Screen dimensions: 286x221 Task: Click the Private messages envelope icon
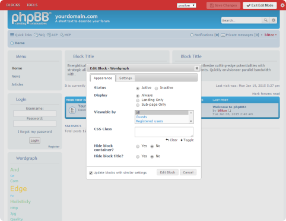(223, 35)
